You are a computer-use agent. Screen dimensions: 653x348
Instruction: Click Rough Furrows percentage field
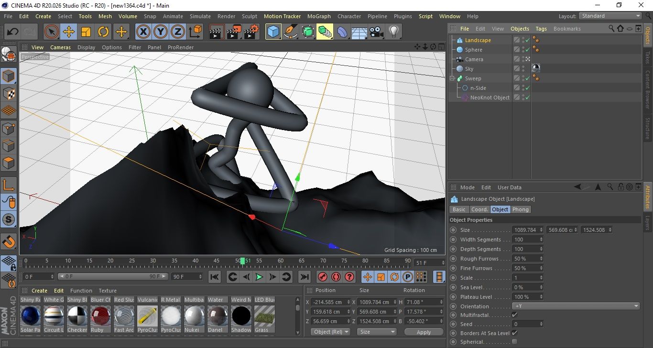click(x=528, y=259)
